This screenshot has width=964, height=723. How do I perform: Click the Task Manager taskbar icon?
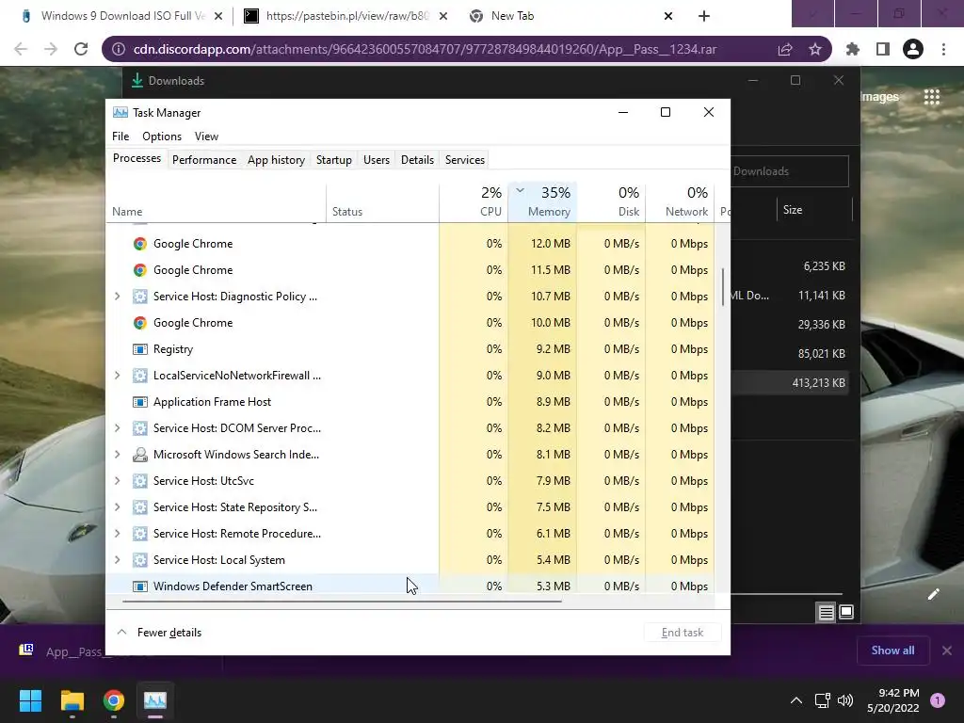[x=155, y=700]
